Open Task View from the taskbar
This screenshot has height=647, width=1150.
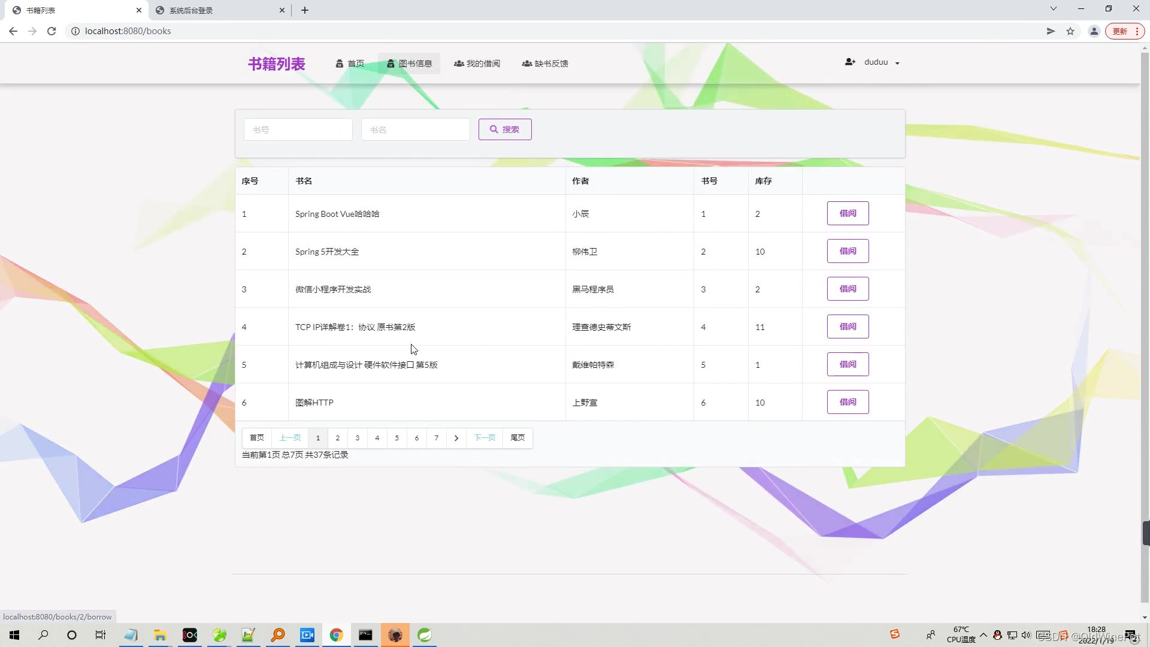pyautogui.click(x=100, y=634)
